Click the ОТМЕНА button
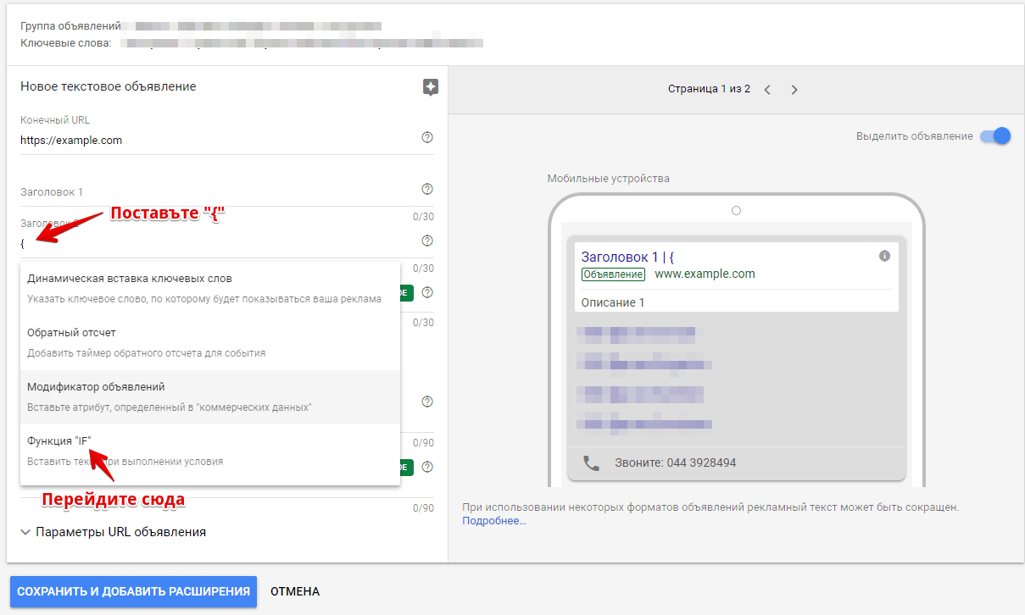This screenshot has width=1025, height=615. [x=295, y=591]
